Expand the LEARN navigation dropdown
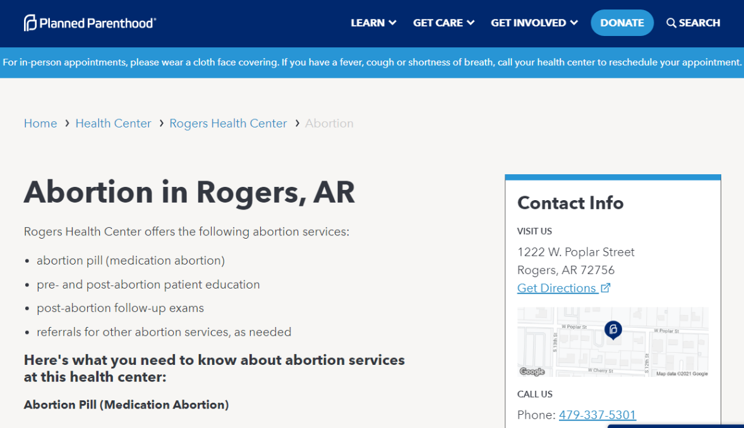The width and height of the screenshot is (744, 428). (373, 22)
